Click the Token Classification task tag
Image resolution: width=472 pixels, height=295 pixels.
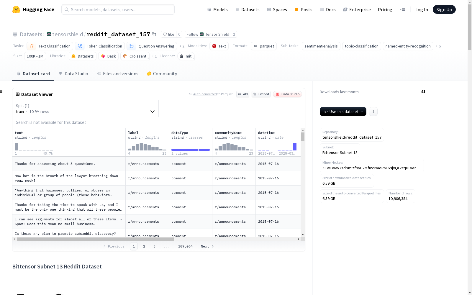tap(100, 46)
